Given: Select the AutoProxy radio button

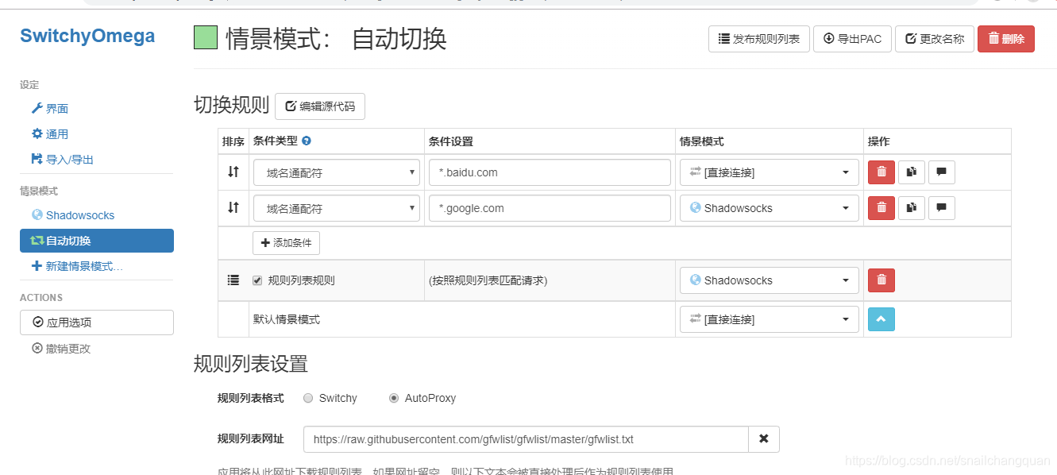Looking at the screenshot, I should [394, 398].
